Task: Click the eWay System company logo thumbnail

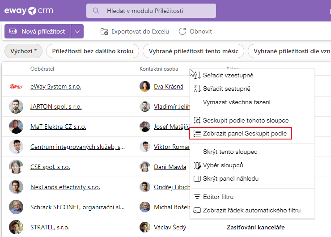Action: pos(16,86)
